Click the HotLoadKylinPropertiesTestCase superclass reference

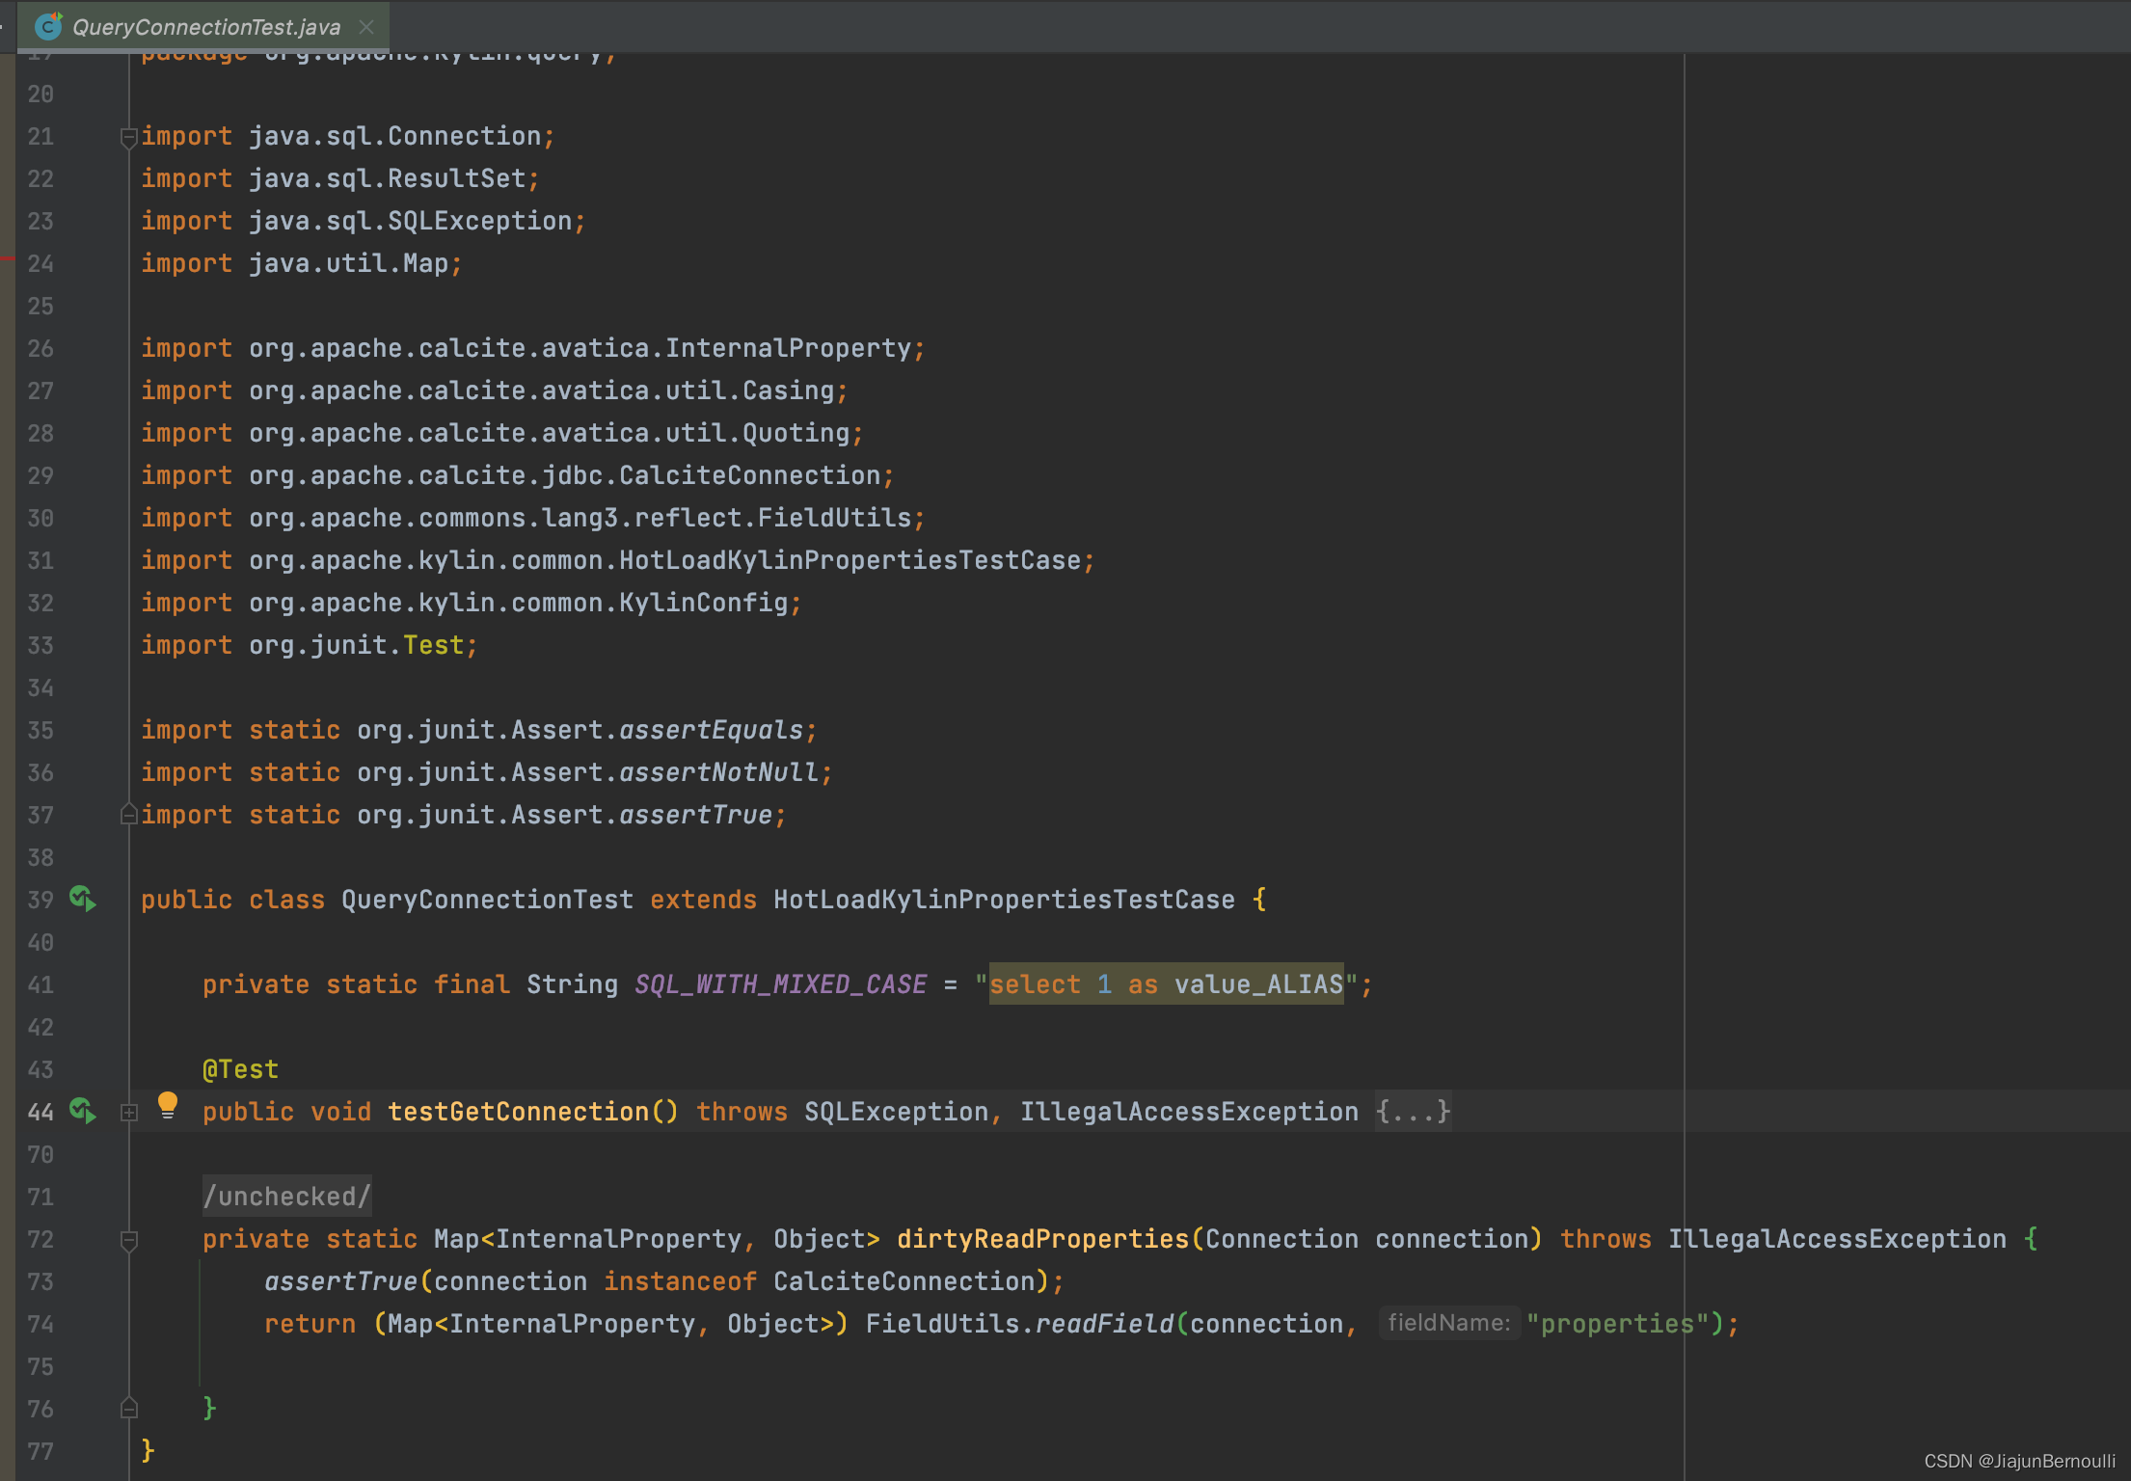(1004, 900)
